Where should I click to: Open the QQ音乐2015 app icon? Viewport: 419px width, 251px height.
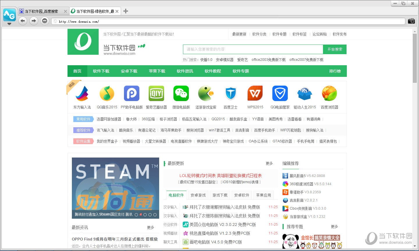click(x=107, y=93)
